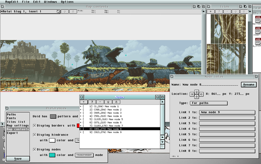Open the Link 2 to selector
This screenshot has width=261, height=164.
point(227,118)
